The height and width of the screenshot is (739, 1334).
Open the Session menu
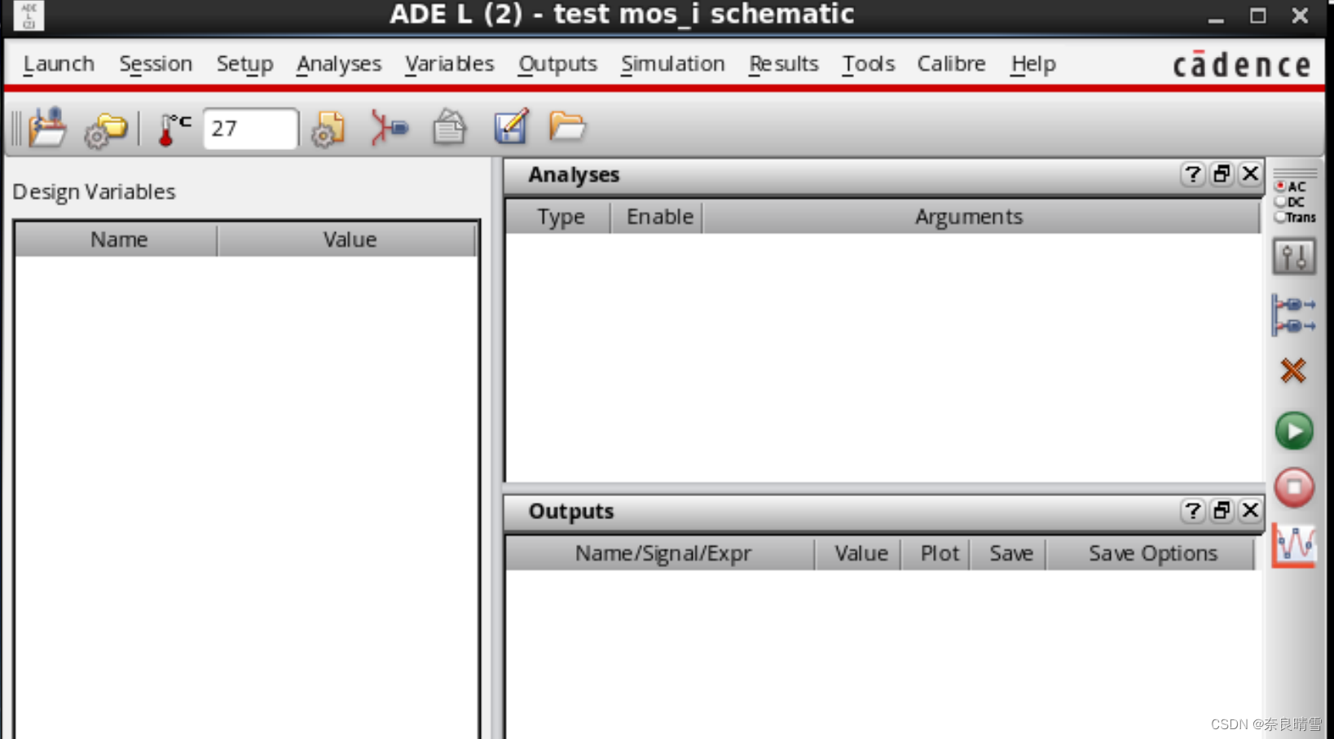pos(156,64)
